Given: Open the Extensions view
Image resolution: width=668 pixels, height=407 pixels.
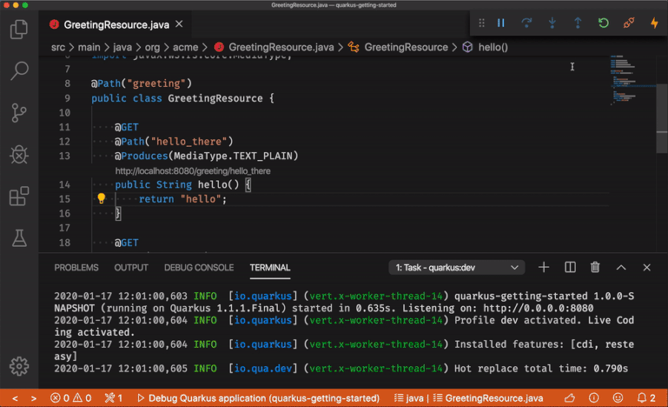Looking at the screenshot, I should [x=19, y=196].
